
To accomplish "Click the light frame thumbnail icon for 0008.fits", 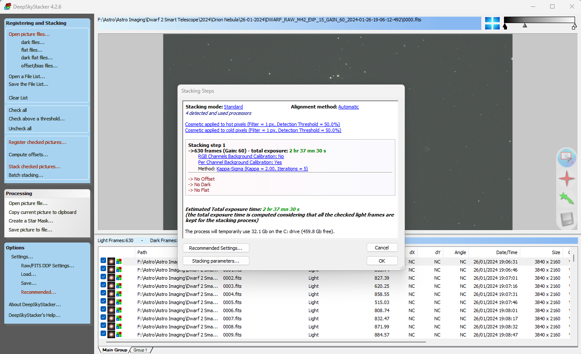I will click(111, 327).
